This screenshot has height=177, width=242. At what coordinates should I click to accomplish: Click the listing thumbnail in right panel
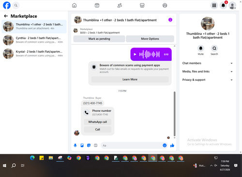[x=208, y=23]
